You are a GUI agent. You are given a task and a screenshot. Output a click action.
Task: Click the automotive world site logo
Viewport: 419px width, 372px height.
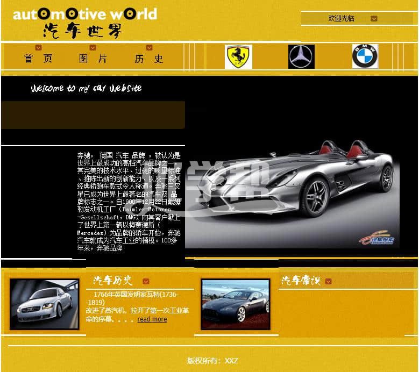tap(85, 14)
